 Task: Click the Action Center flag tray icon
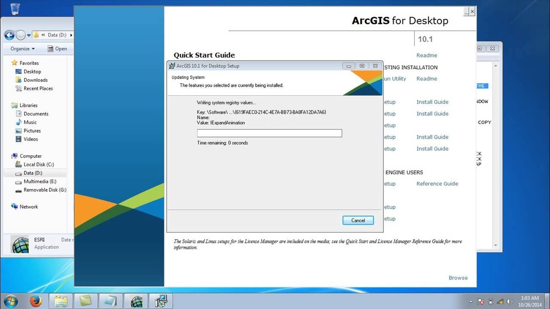point(481,301)
